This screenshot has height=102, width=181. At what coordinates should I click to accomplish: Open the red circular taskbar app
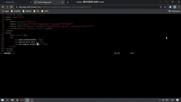click(x=22, y=100)
